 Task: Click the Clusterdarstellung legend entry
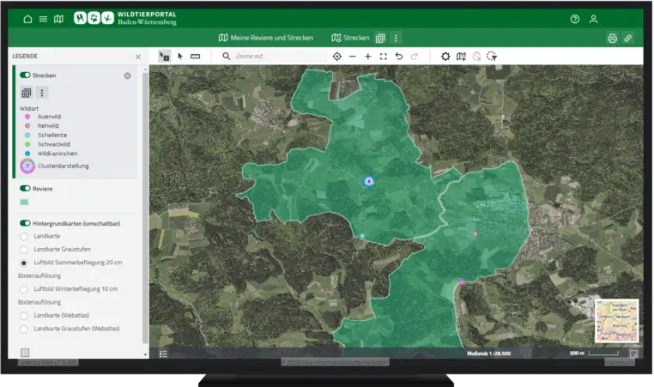tap(63, 166)
